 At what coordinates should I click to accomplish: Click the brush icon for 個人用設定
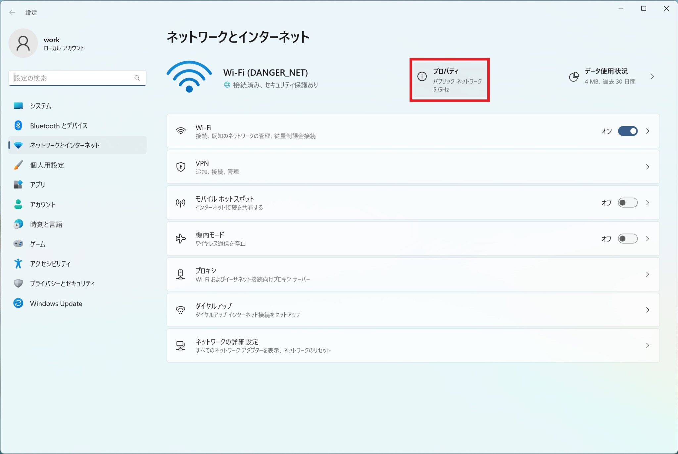coord(18,165)
